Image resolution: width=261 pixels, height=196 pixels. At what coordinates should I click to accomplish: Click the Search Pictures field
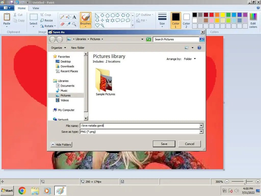coord(176,39)
